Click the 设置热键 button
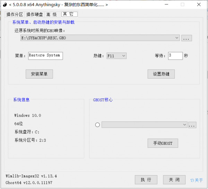This screenshot has width=208, height=189. tap(161, 74)
